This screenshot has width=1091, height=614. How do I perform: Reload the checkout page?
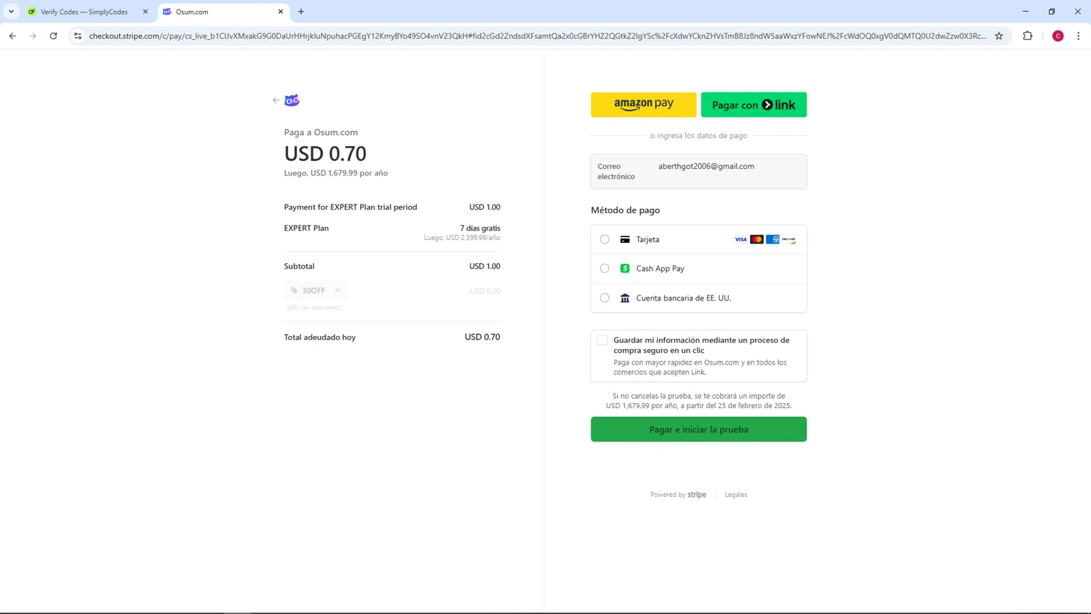[x=53, y=36]
